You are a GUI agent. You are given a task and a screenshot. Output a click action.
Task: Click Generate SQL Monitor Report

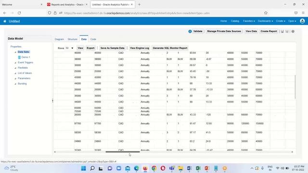(x=170, y=48)
